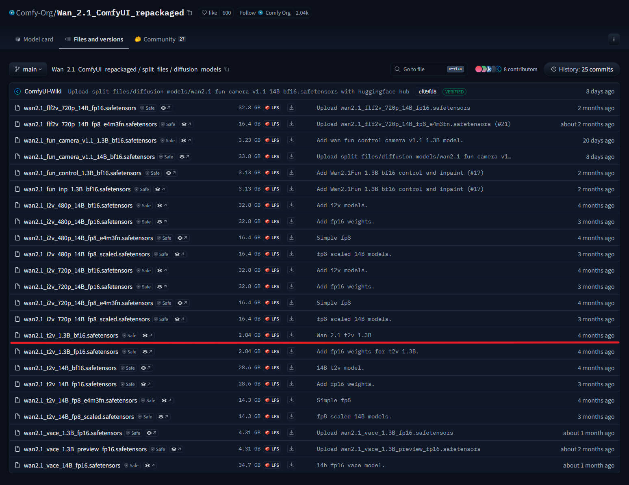Open the latest commit message link
629x485 pixels.
point(239,91)
